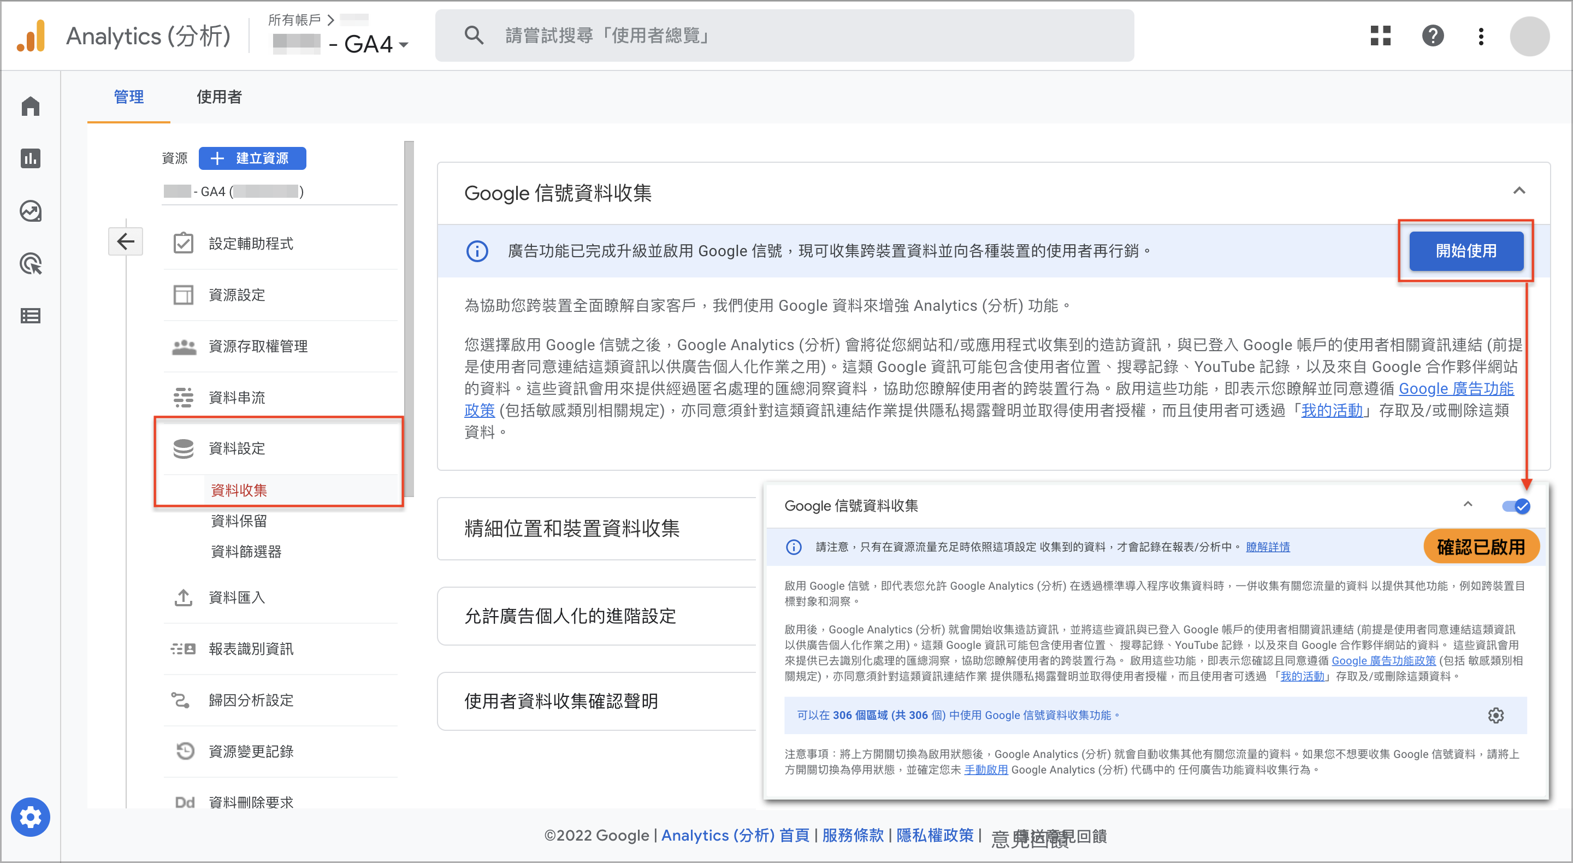Select 資料保留 in the sidebar menu
This screenshot has height=863, width=1573.
[x=239, y=521]
